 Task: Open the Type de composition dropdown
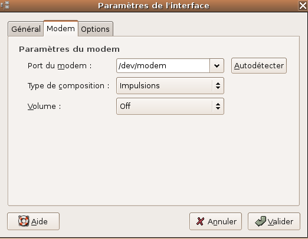(x=170, y=86)
